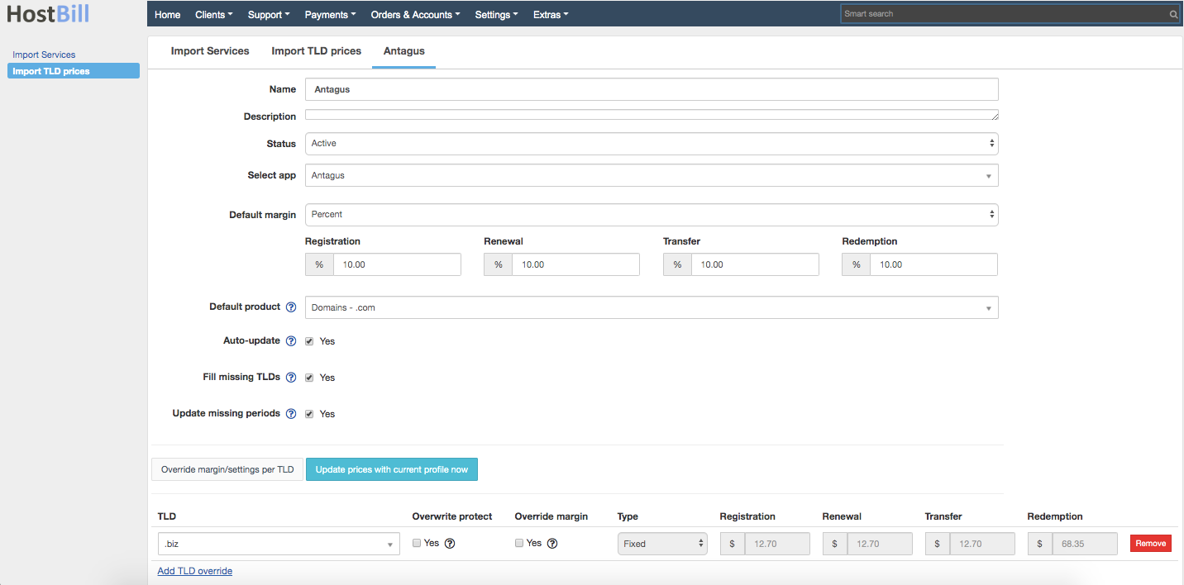The image size is (1184, 585).
Task: Open the Overwrite protect help question mark
Action: point(449,543)
